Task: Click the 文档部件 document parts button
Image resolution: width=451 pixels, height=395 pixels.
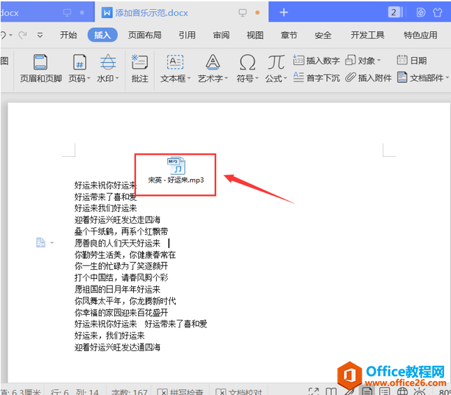Action: tap(422, 77)
